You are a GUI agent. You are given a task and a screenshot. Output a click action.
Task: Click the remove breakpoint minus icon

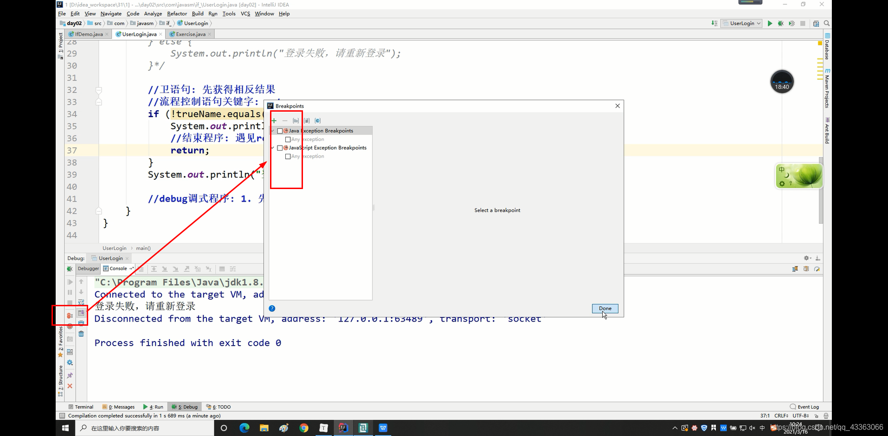[285, 120]
